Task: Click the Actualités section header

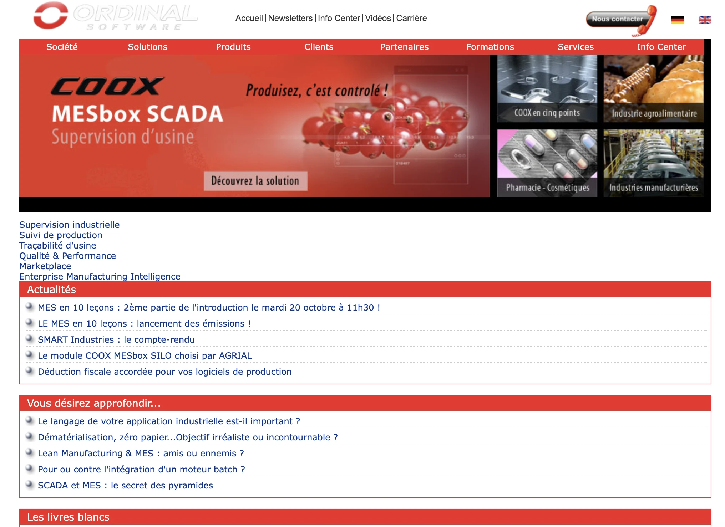Action: [365, 290]
